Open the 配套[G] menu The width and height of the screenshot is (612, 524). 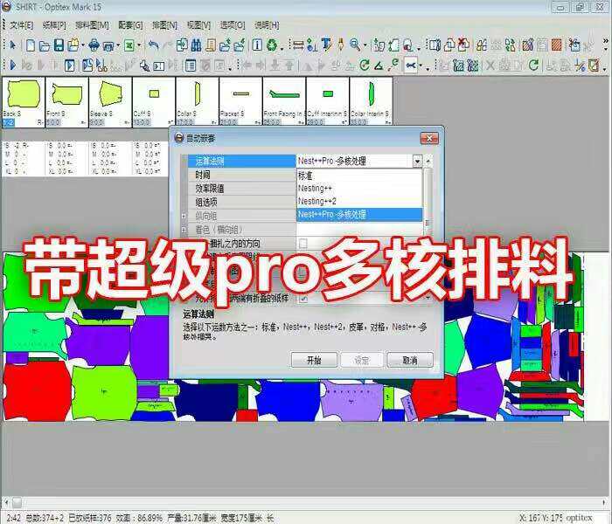(x=131, y=25)
